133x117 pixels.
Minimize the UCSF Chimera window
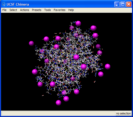click(x=117, y=4)
